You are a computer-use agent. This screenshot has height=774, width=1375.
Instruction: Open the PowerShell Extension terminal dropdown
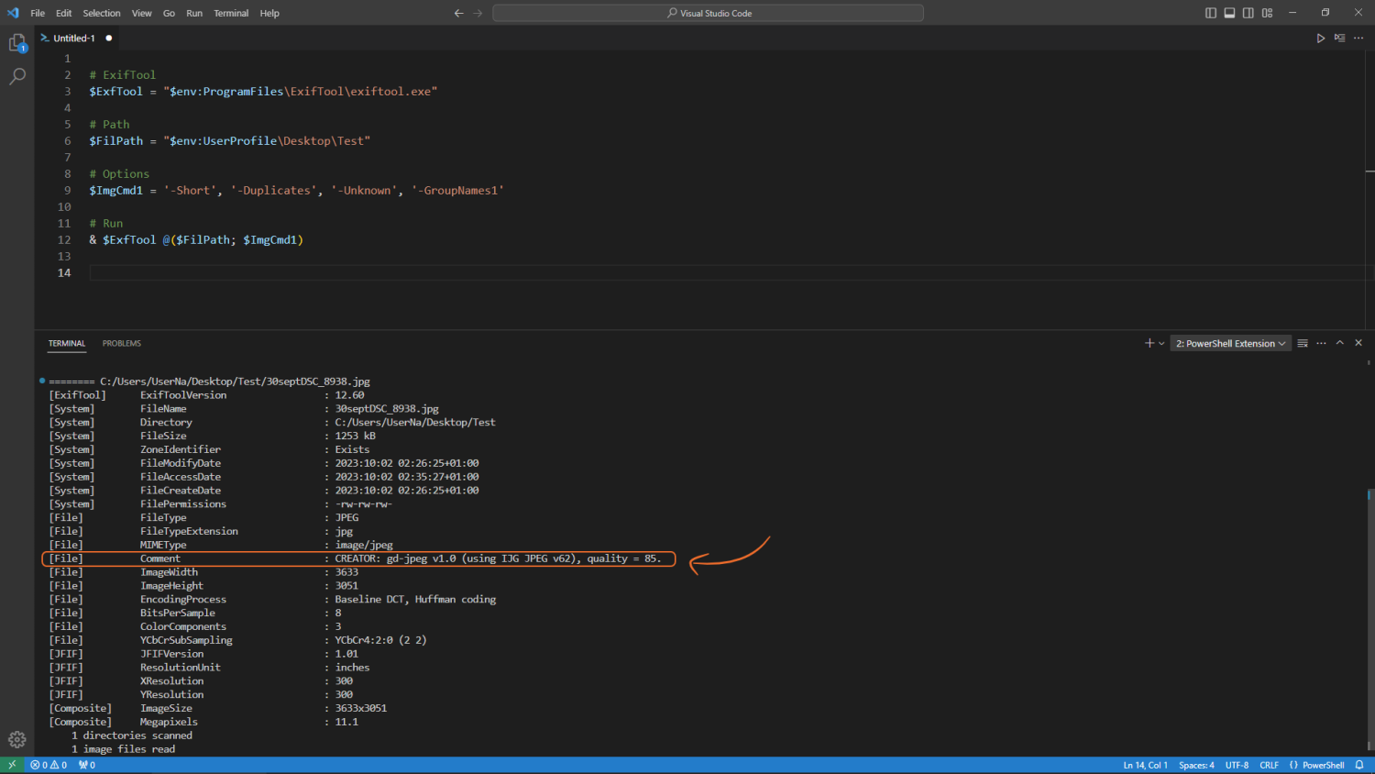1230,343
